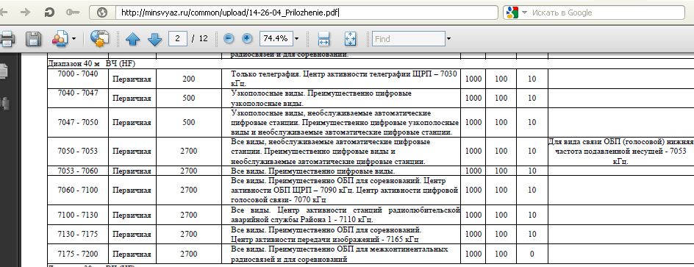Click 'Все виды. Преимущественно цифровые виды.' text

(313, 171)
